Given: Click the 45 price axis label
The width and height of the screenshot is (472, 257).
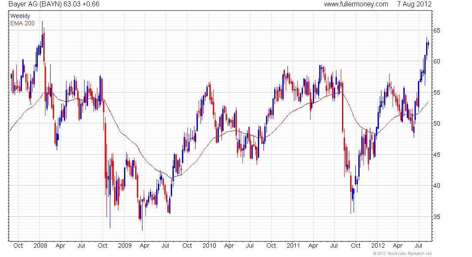Looking at the screenshot, I should coord(436,155).
